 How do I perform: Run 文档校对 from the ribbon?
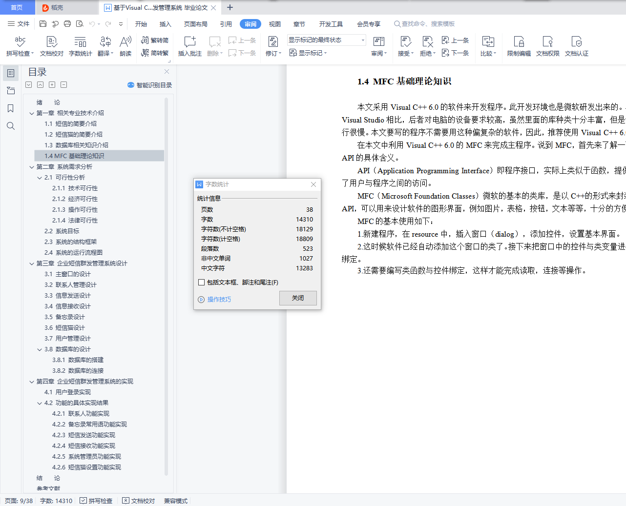pyautogui.click(x=52, y=46)
